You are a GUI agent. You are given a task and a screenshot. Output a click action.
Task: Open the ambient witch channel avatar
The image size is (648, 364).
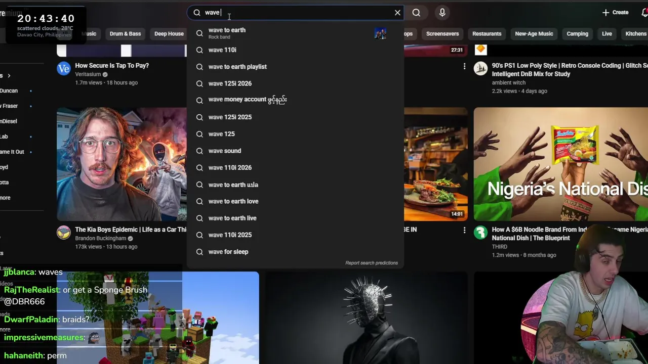coord(480,68)
